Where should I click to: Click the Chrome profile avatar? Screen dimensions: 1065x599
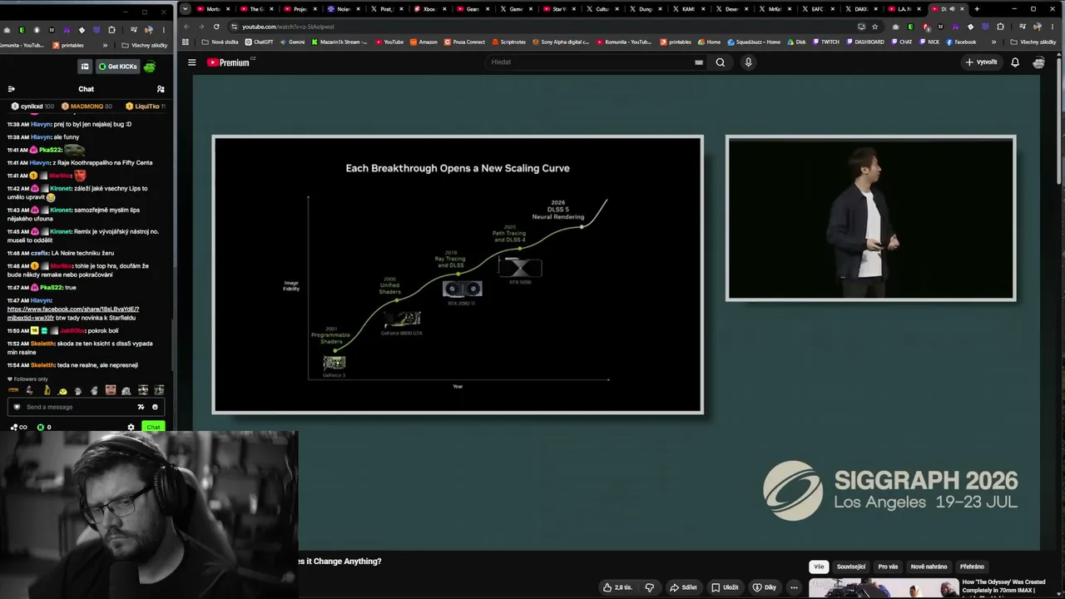coord(1037,27)
